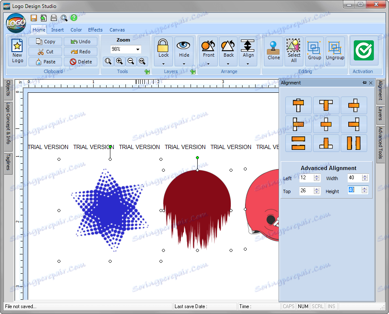Click the rightmost zoom magnifier icon

142,61
